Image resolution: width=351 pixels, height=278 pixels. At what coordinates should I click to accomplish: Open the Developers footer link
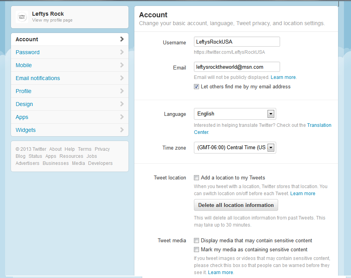[100, 163]
